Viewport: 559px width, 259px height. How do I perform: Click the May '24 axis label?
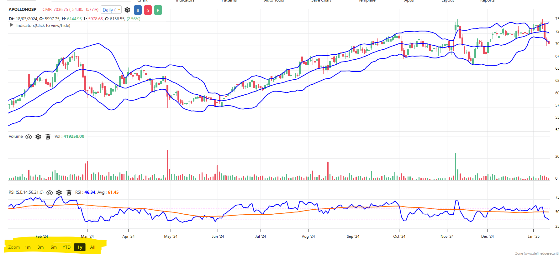(x=171, y=237)
